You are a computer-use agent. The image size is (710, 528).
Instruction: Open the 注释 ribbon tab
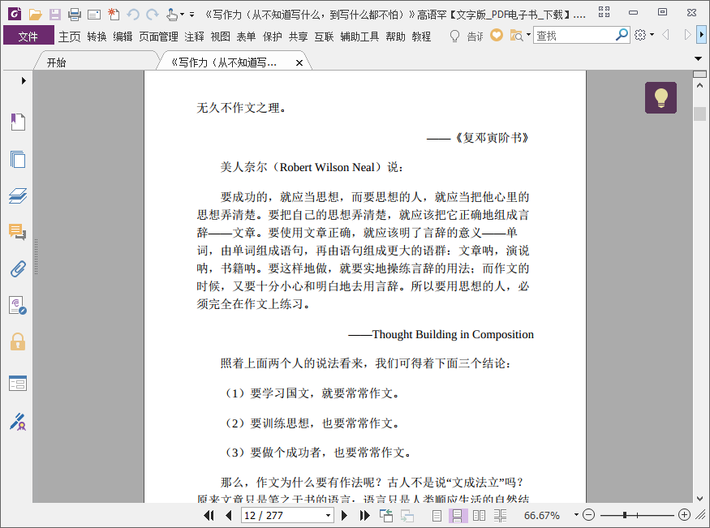[194, 36]
